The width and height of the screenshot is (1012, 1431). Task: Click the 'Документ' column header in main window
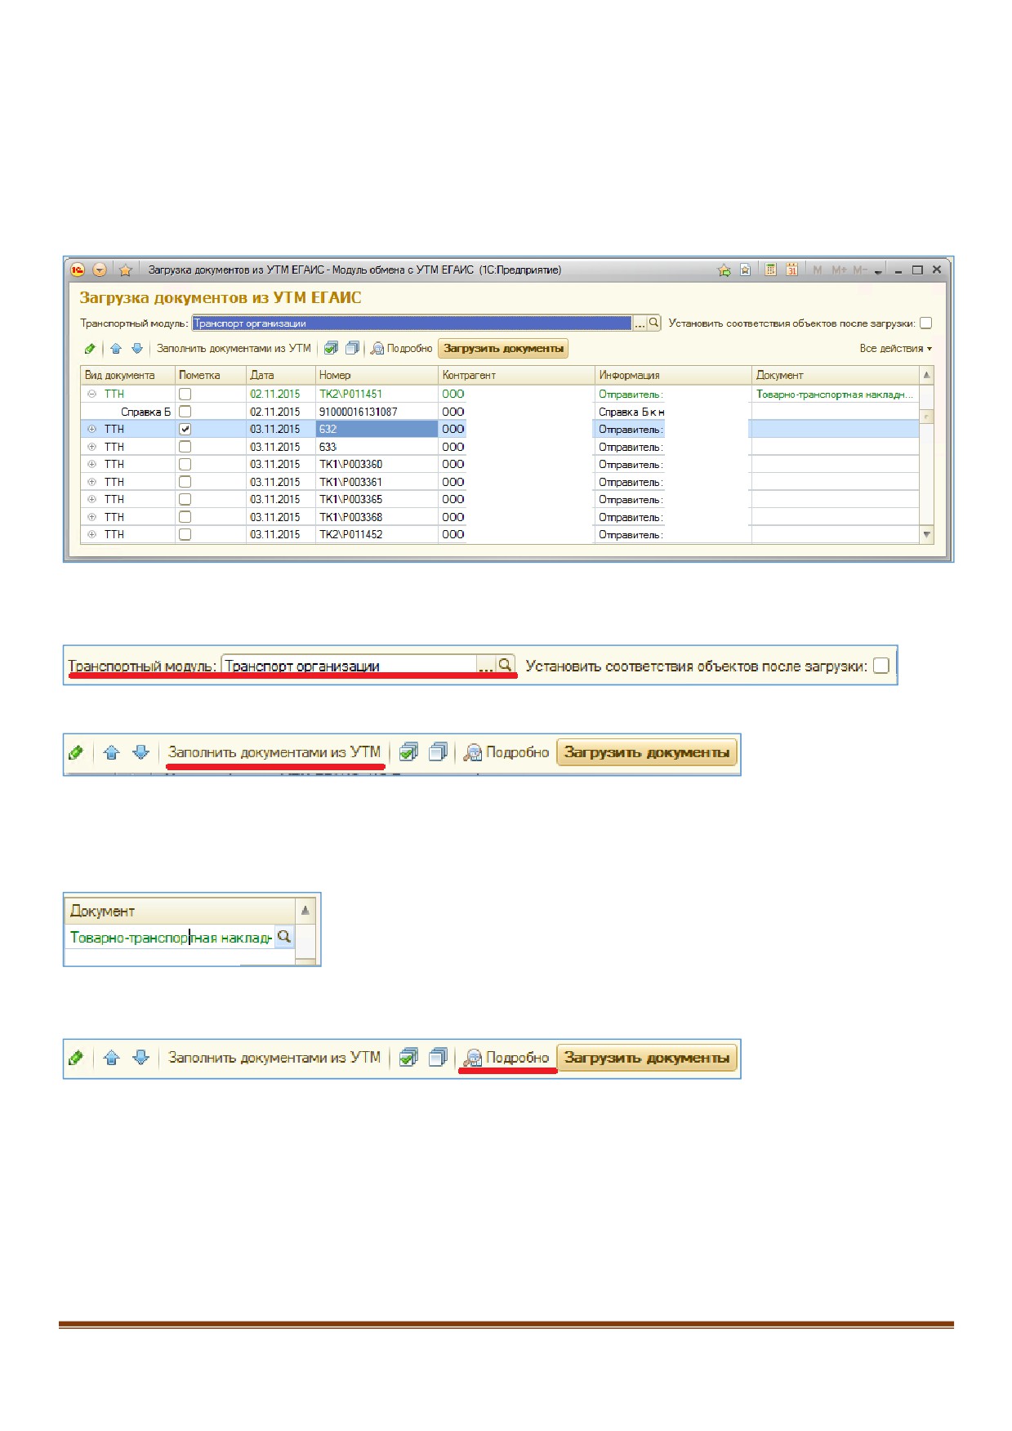pyautogui.click(x=836, y=375)
